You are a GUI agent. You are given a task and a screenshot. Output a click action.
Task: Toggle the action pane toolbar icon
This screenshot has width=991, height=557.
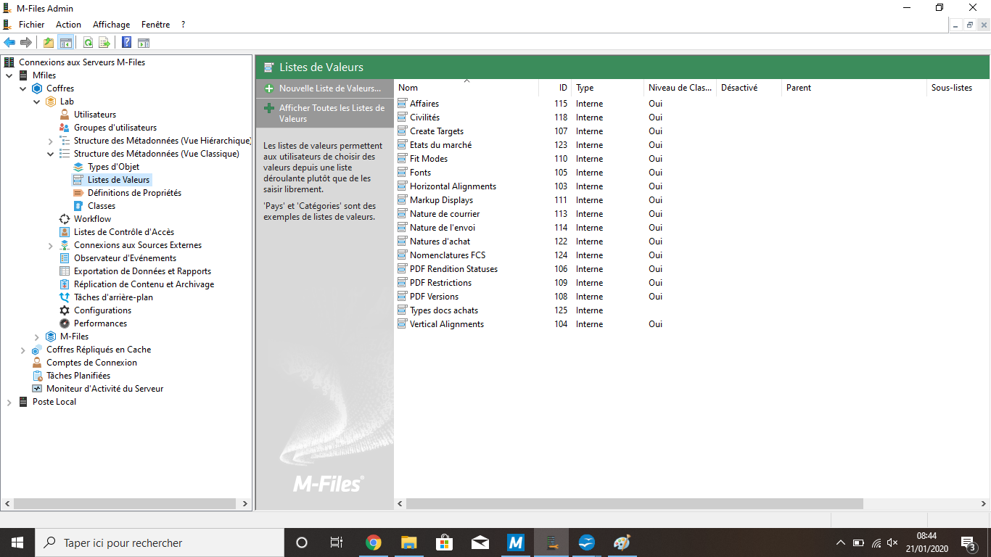pyautogui.click(x=144, y=43)
